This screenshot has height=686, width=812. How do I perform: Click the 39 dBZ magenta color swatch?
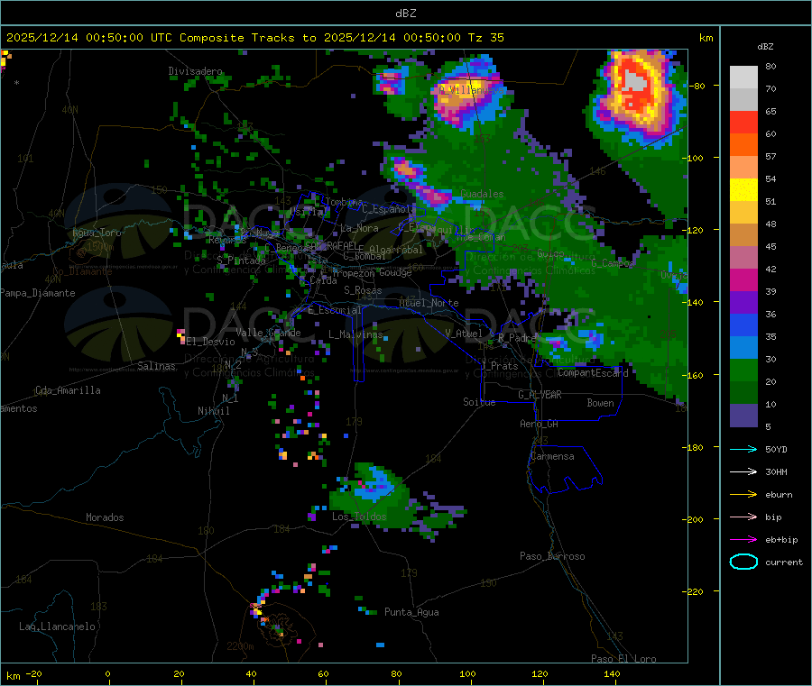pos(743,279)
